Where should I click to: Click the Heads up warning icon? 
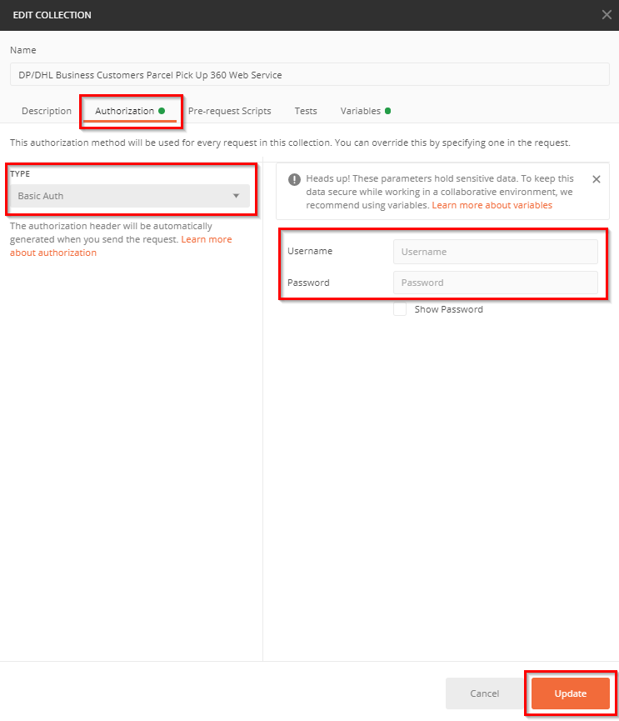[294, 179]
